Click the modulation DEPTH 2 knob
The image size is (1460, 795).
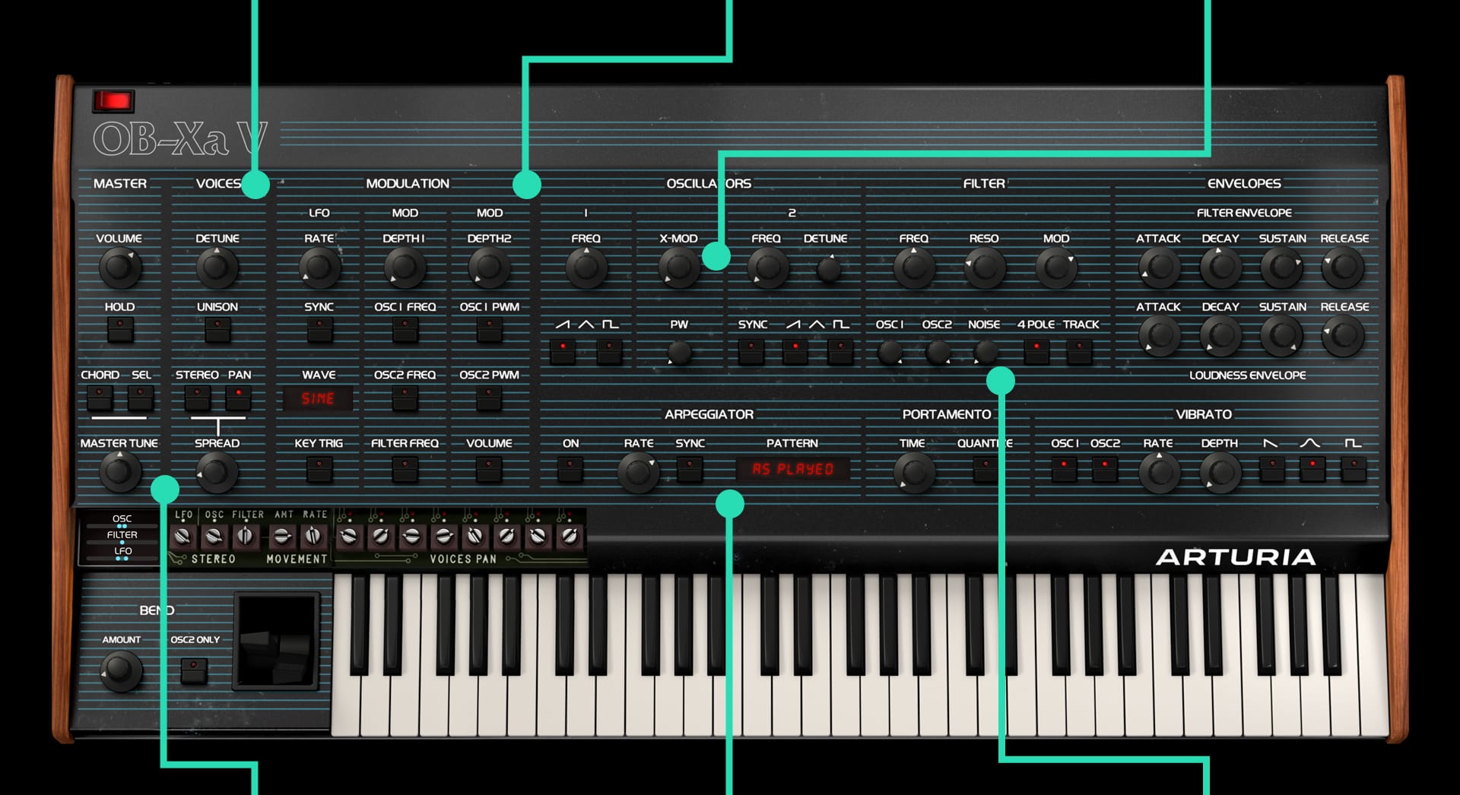[489, 268]
